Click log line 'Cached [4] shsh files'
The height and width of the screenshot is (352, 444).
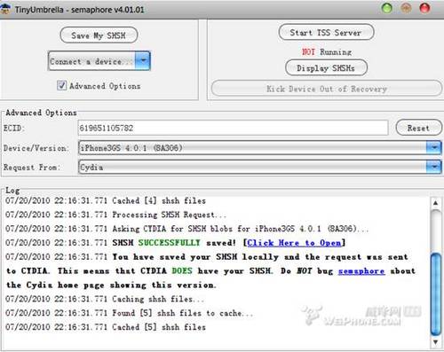[x=106, y=200]
